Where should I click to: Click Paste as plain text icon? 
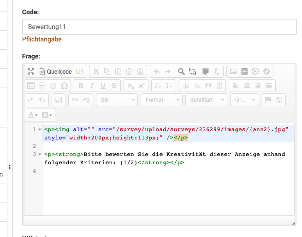pyautogui.click(x=130, y=71)
